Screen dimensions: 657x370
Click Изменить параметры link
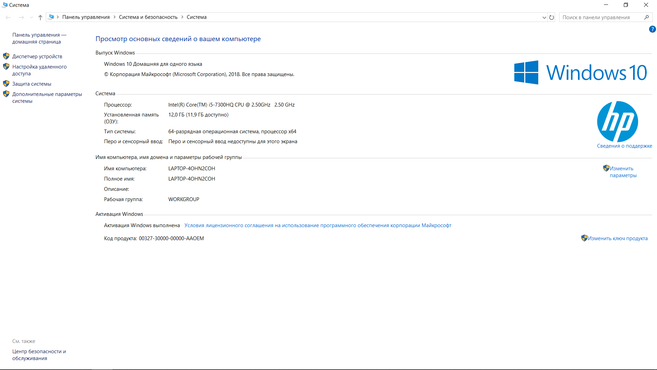(x=623, y=172)
